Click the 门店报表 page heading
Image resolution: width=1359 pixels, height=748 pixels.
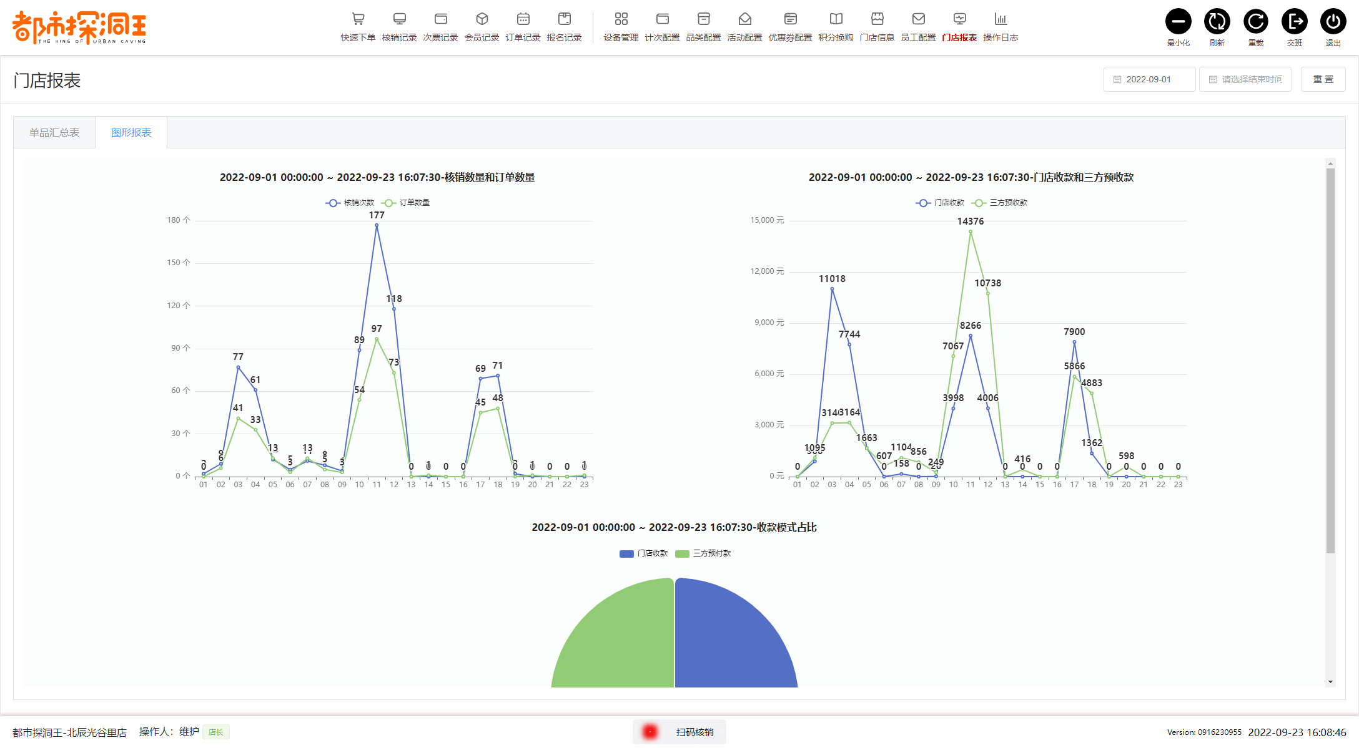click(x=47, y=80)
